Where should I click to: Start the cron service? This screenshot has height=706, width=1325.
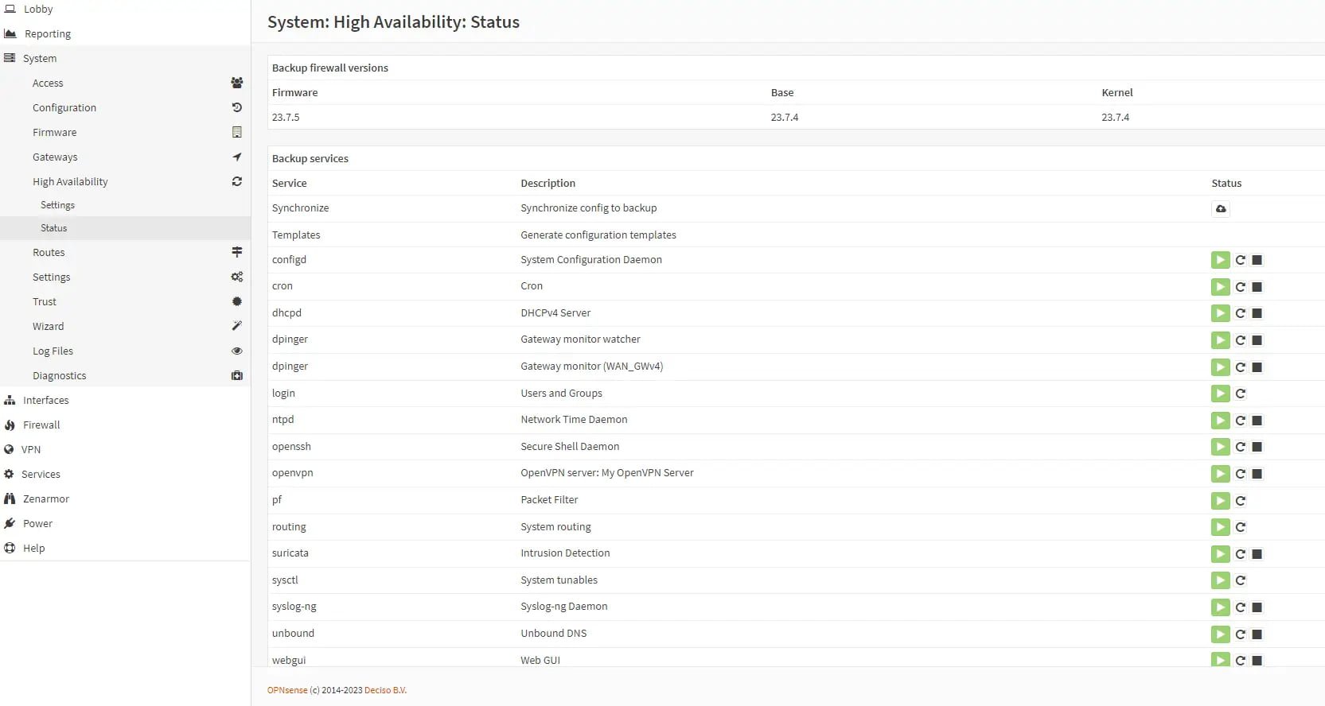pyautogui.click(x=1220, y=287)
